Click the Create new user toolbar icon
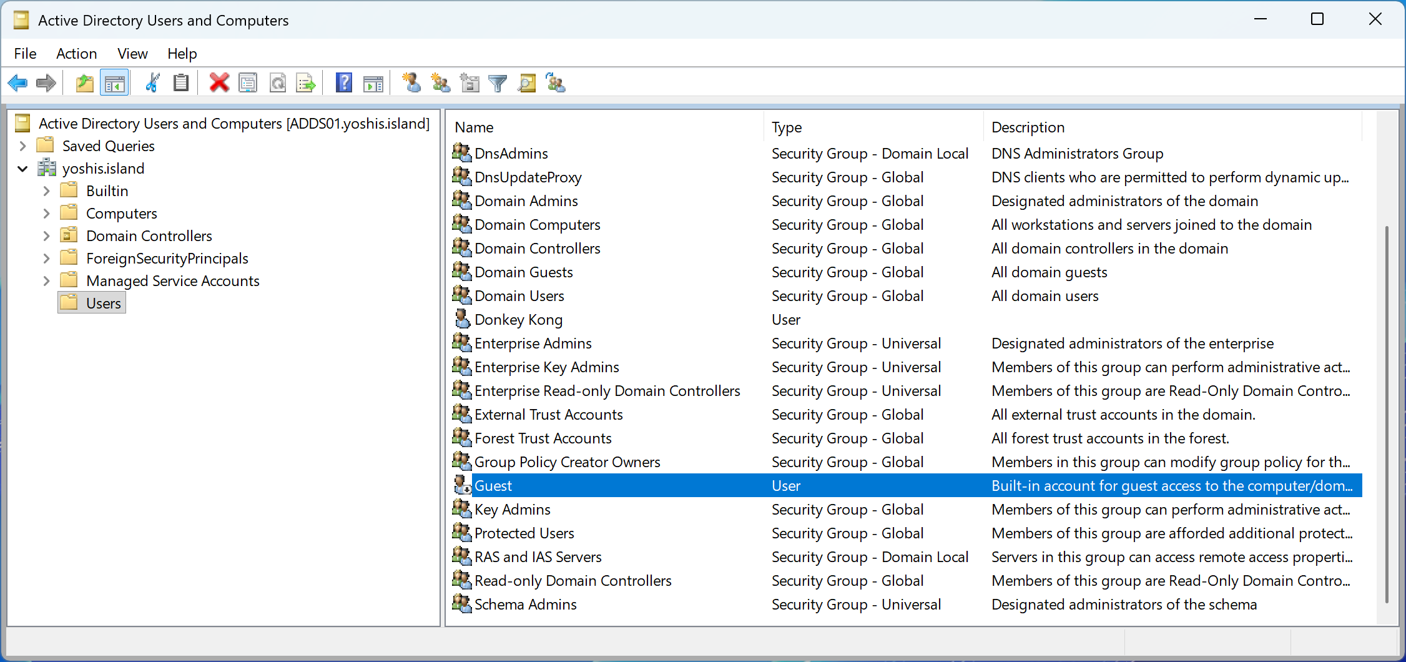 click(x=411, y=83)
